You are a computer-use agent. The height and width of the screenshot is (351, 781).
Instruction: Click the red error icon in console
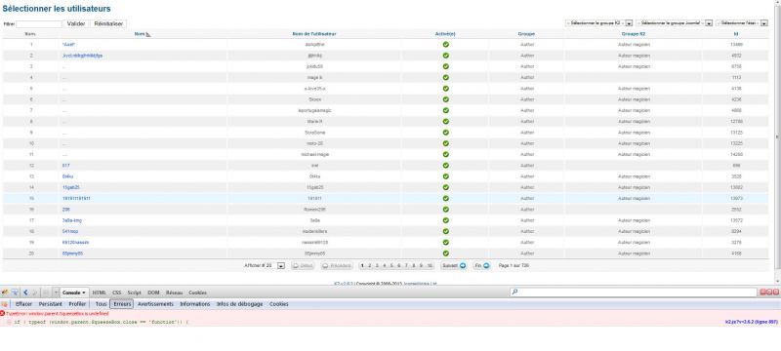(x=3, y=314)
